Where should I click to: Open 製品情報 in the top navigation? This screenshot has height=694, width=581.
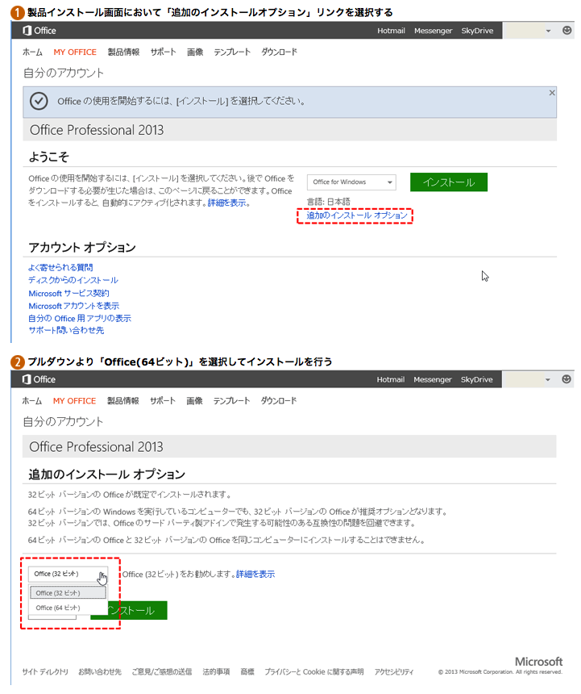pyautogui.click(x=123, y=52)
